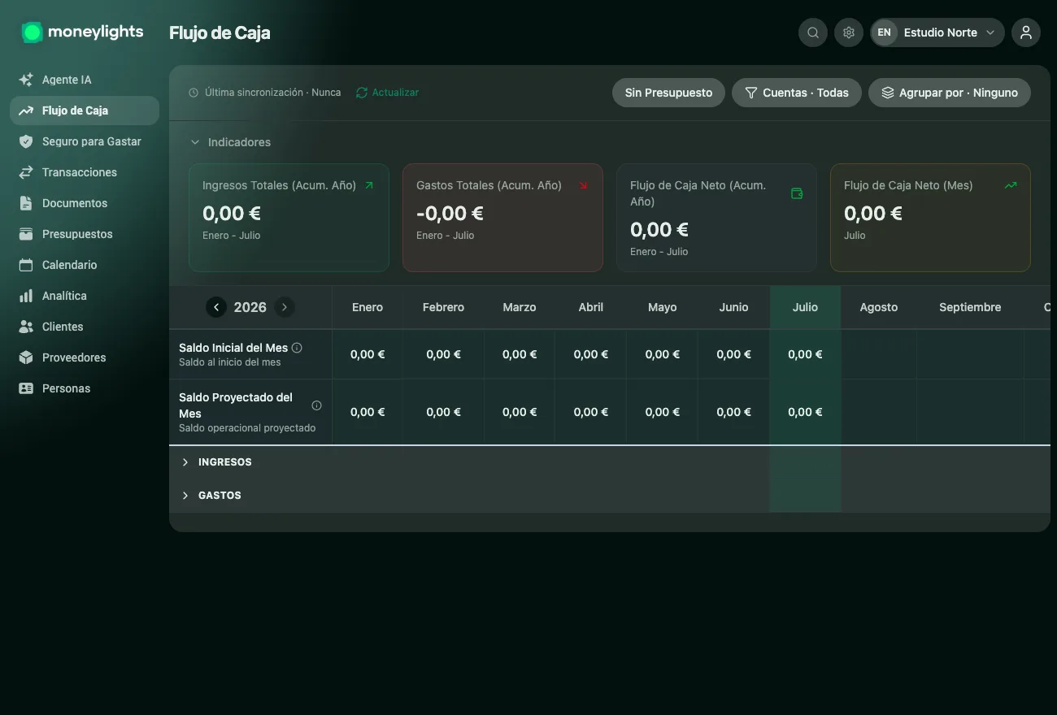Click the Personas ID card icon
The width and height of the screenshot is (1057, 715).
pos(26,388)
